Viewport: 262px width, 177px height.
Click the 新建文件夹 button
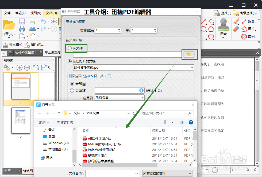(65, 123)
